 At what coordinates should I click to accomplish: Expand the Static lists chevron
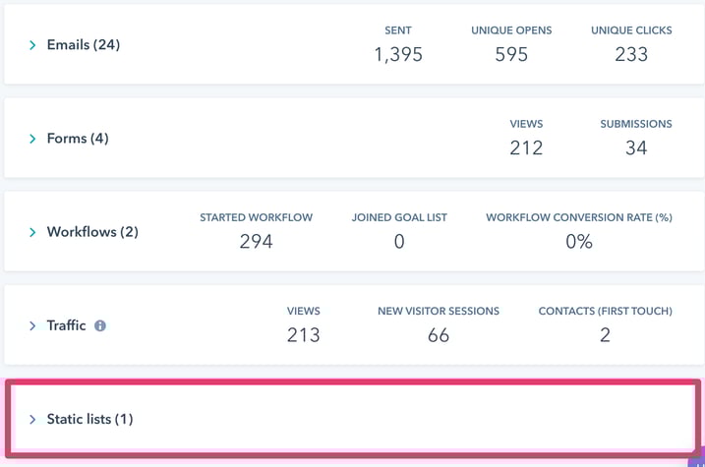pyautogui.click(x=32, y=419)
